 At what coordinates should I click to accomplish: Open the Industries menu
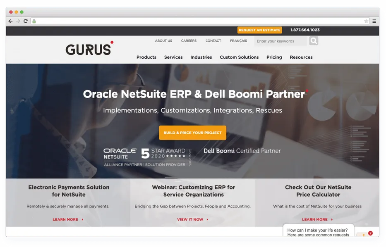(x=201, y=57)
